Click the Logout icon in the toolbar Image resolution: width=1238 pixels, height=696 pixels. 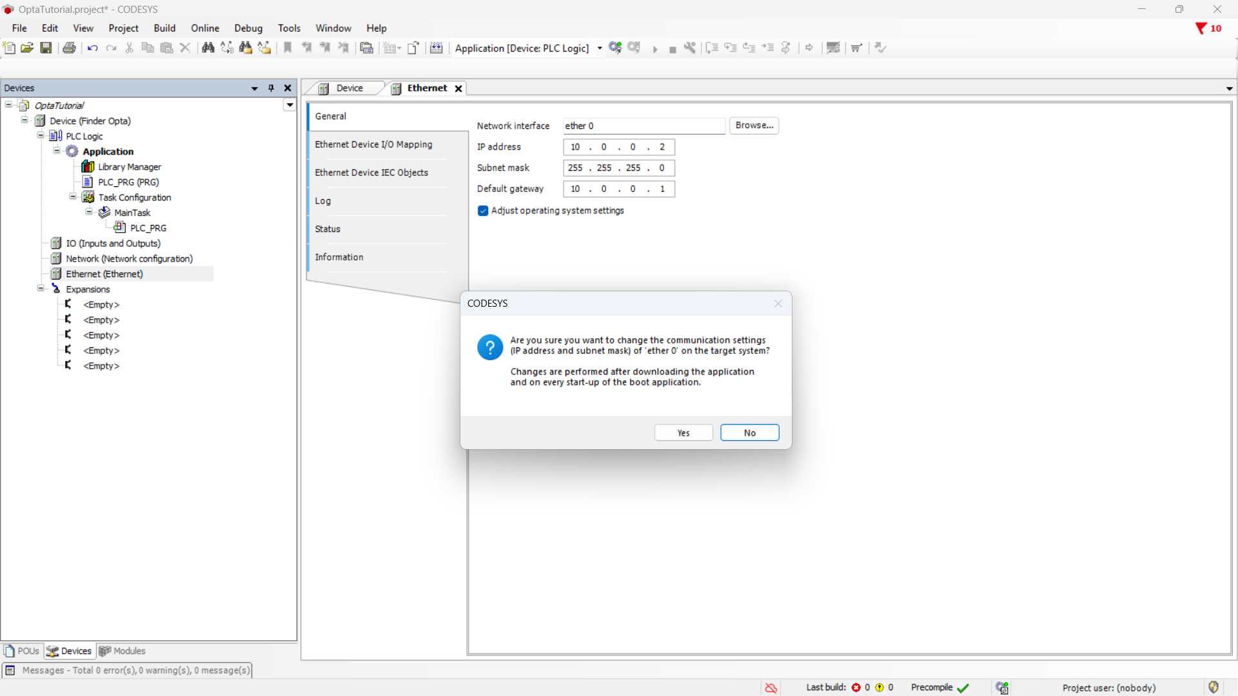(x=634, y=48)
